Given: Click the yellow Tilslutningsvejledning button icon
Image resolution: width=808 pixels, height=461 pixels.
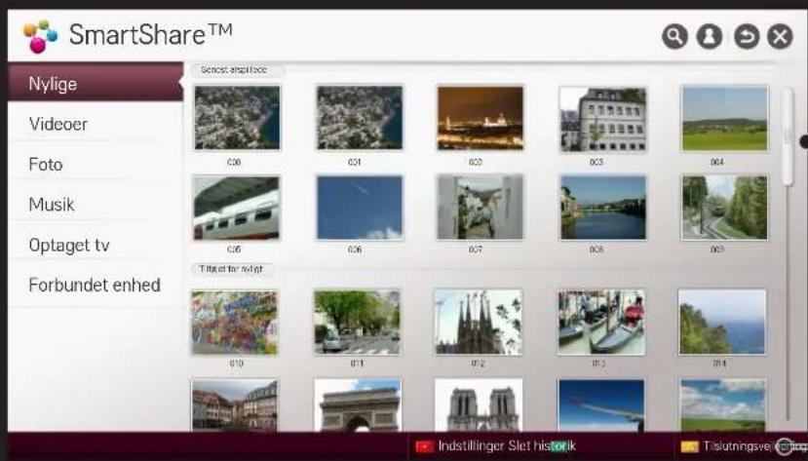Looking at the screenshot, I should click(x=689, y=446).
